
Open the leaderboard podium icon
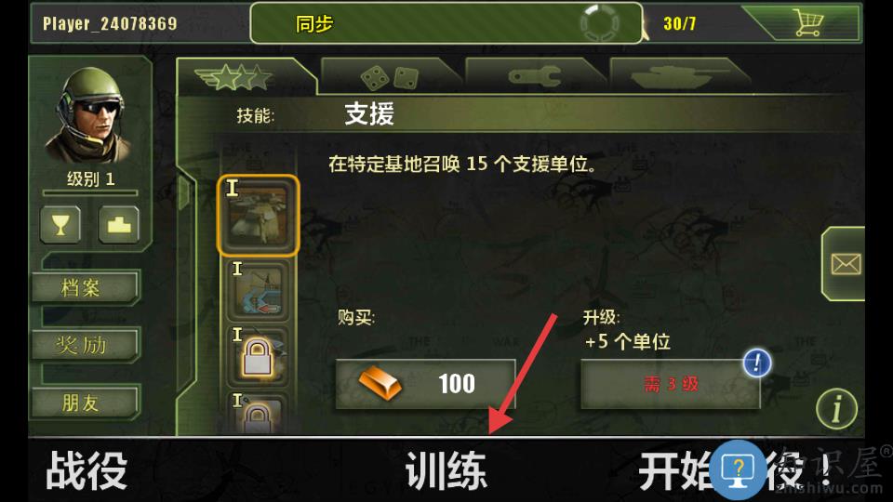coord(118,224)
